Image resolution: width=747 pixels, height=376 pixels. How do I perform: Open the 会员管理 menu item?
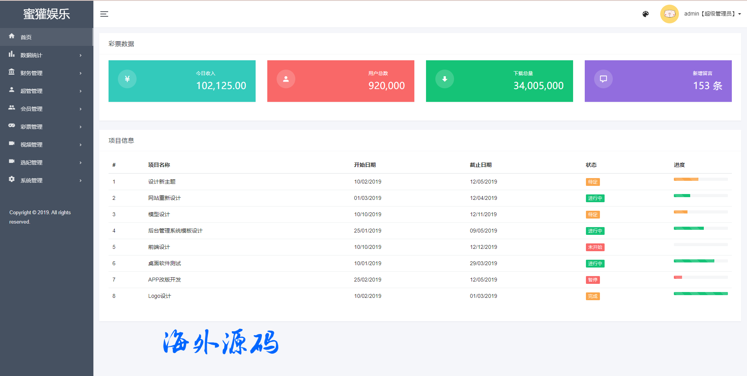point(32,109)
